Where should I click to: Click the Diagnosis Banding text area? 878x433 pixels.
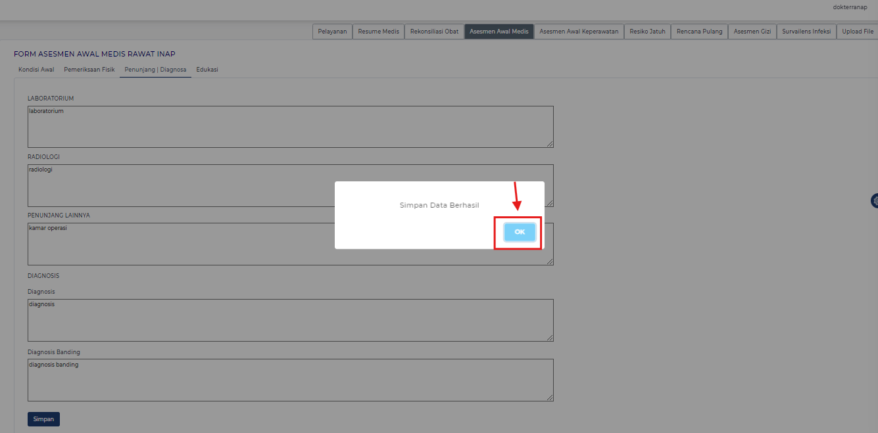(290, 380)
